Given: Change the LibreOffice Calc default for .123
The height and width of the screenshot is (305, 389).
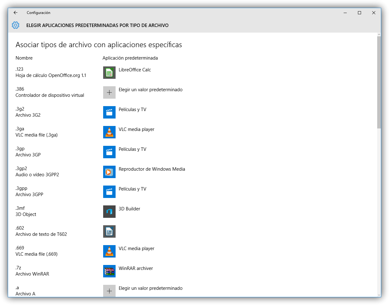Looking at the screenshot, I should point(135,70).
